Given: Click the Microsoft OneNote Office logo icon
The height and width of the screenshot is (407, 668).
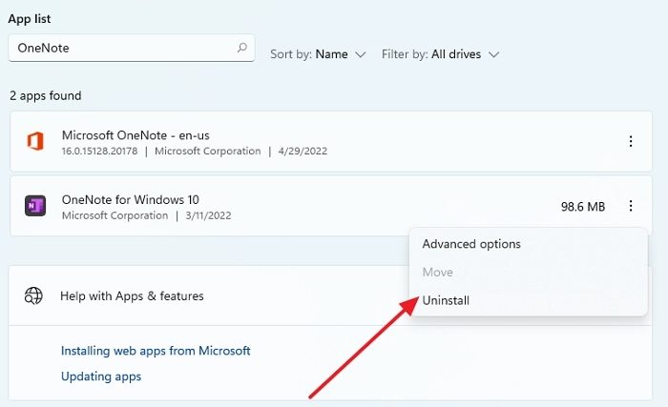Looking at the screenshot, I should click(35, 141).
